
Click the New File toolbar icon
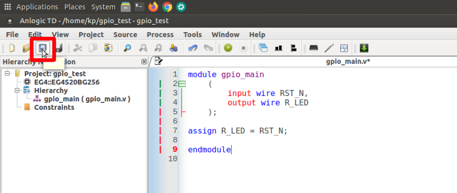pos(12,48)
